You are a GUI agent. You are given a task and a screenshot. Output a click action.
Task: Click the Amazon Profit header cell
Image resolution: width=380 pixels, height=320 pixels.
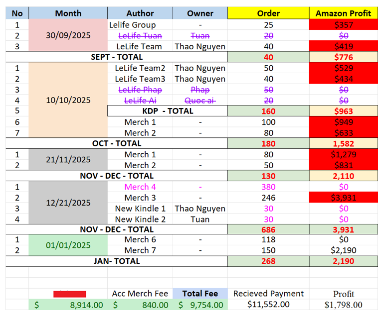[343, 13]
